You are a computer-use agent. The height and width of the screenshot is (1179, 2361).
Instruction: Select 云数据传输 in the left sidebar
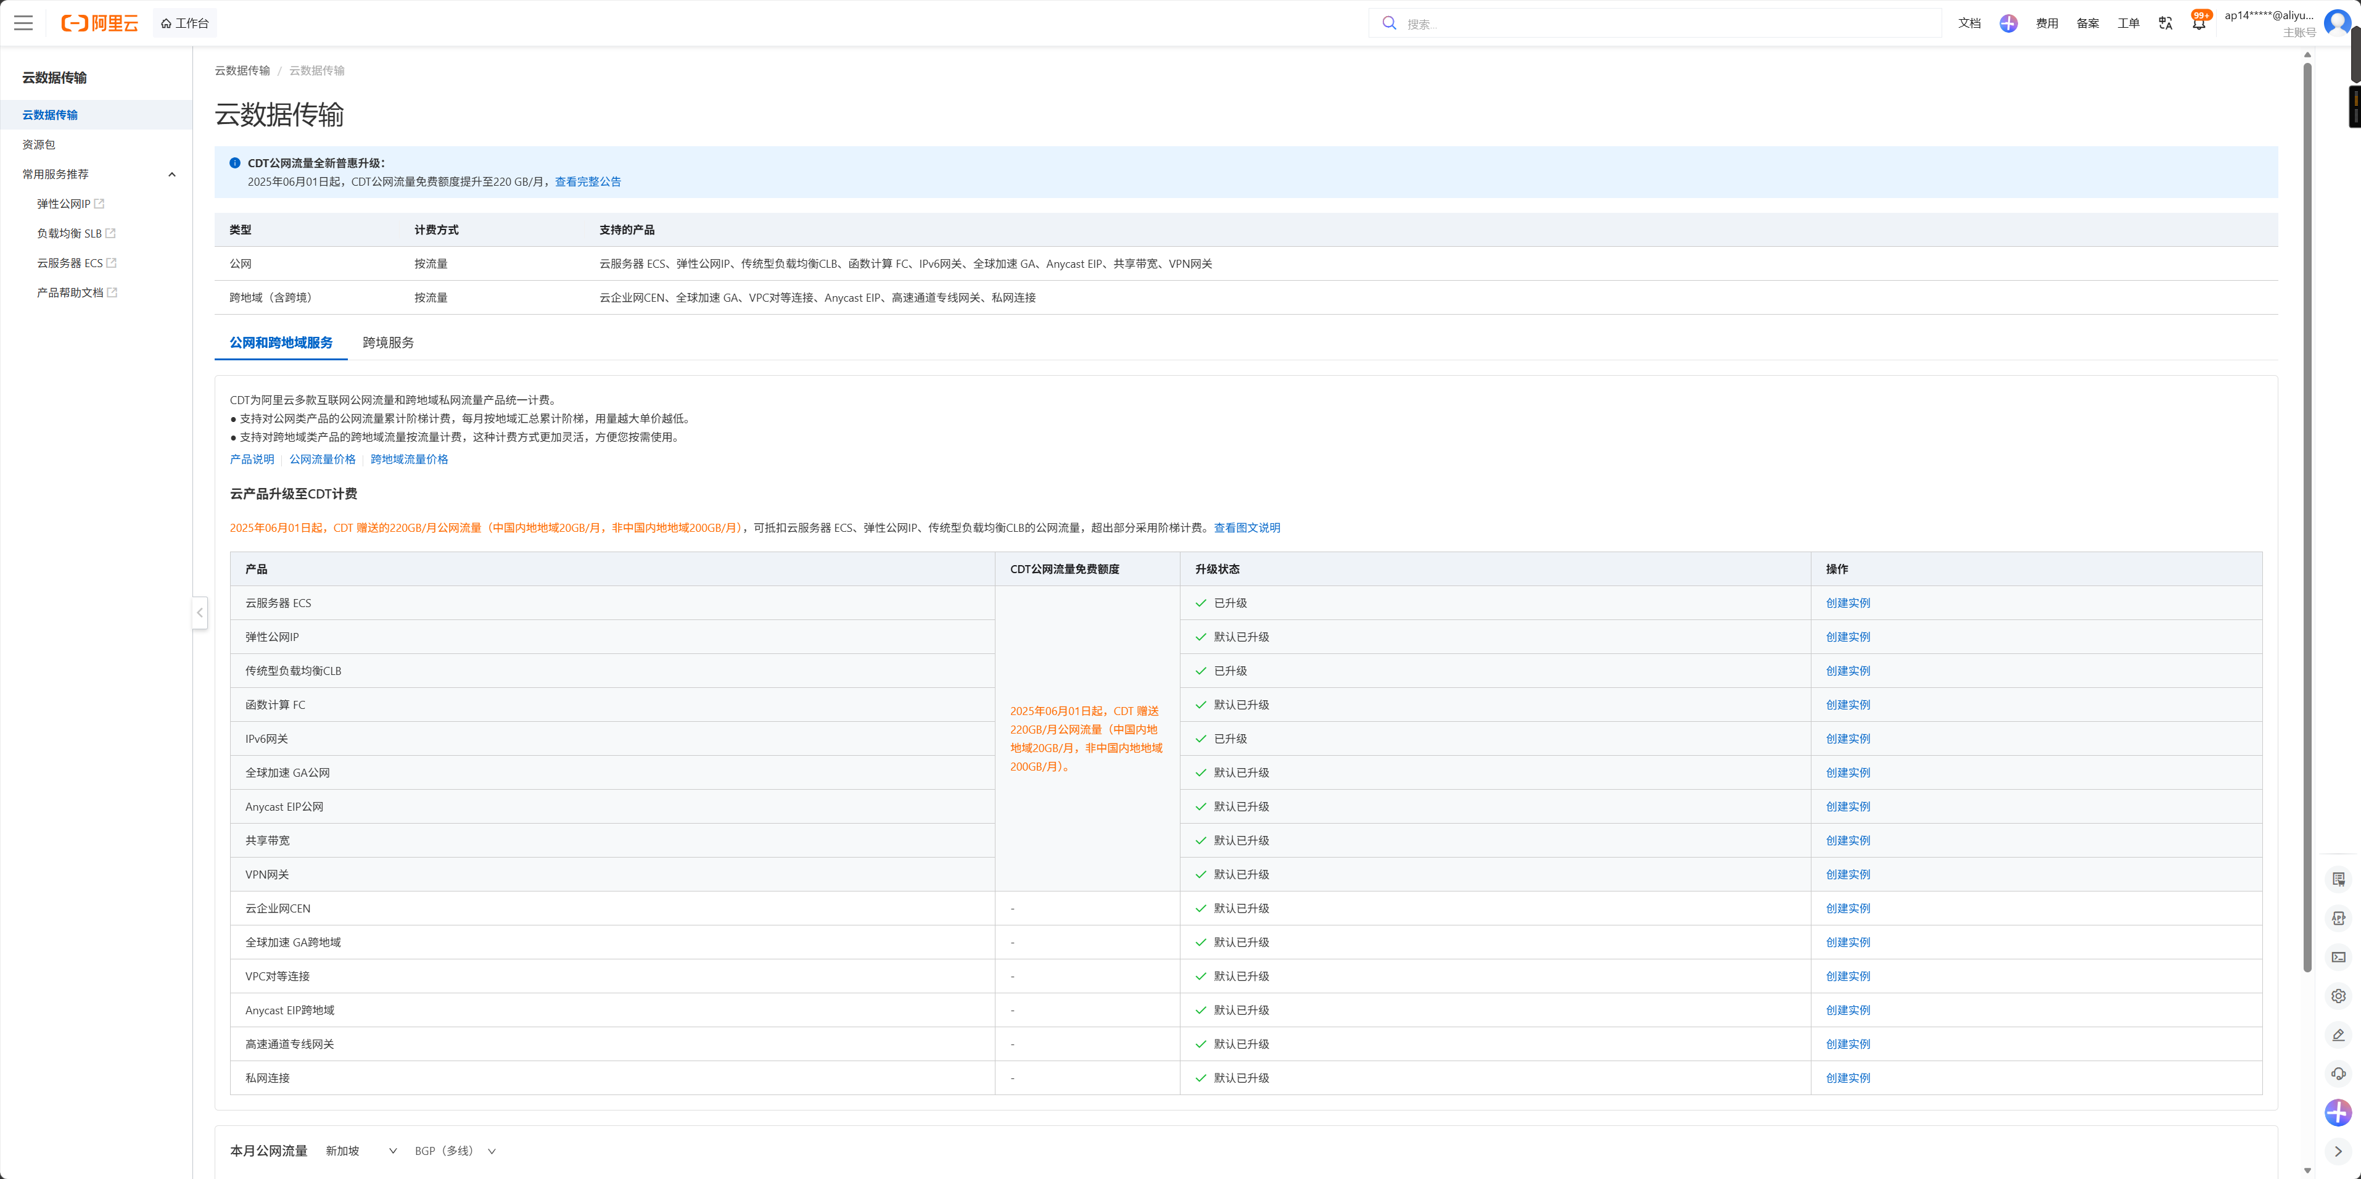(96, 115)
